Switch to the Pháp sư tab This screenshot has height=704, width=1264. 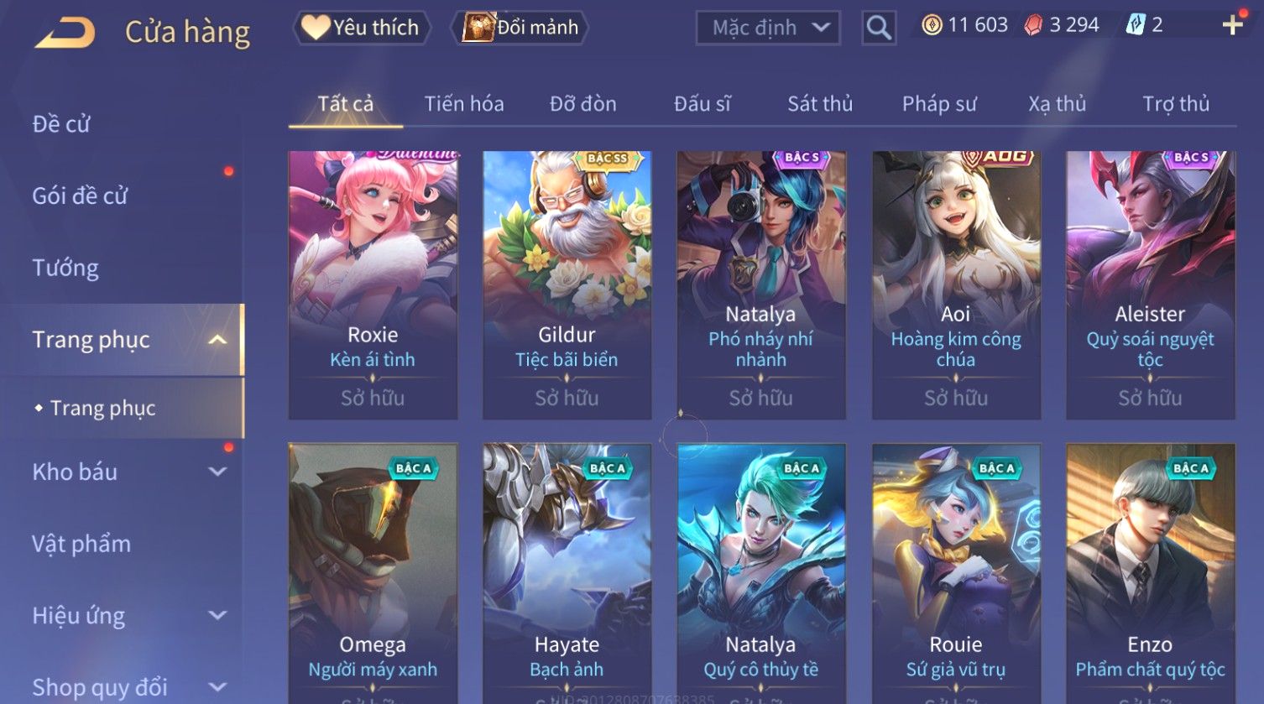click(939, 104)
